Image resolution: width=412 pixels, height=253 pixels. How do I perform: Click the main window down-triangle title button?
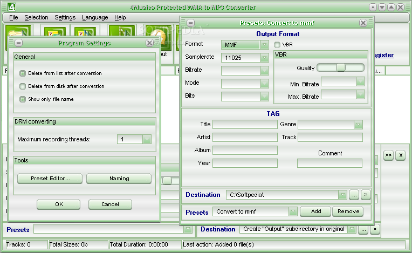click(x=382, y=8)
